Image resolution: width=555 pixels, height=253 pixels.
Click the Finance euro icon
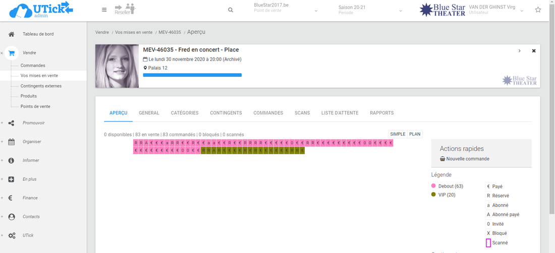click(x=12, y=198)
